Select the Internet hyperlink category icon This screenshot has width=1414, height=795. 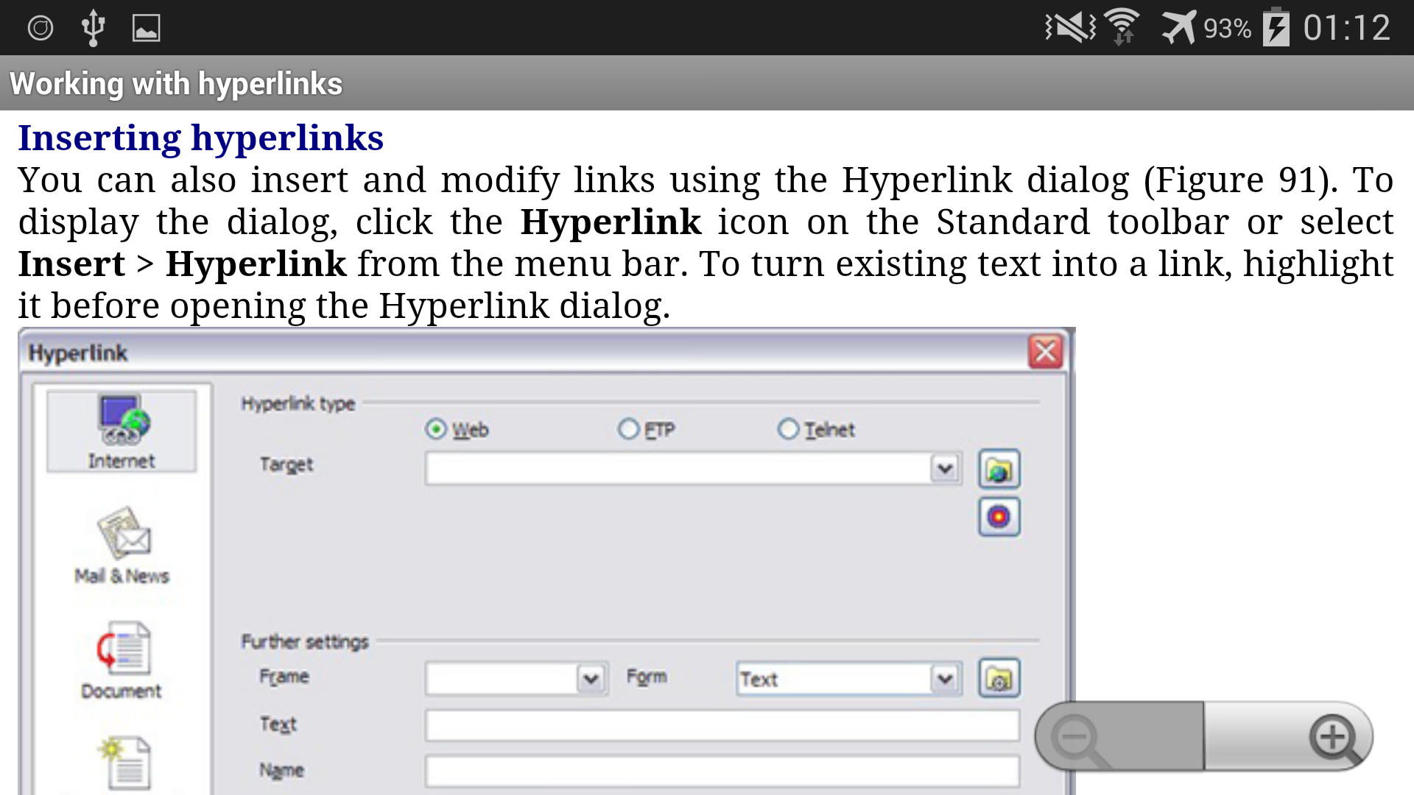pyautogui.click(x=122, y=431)
